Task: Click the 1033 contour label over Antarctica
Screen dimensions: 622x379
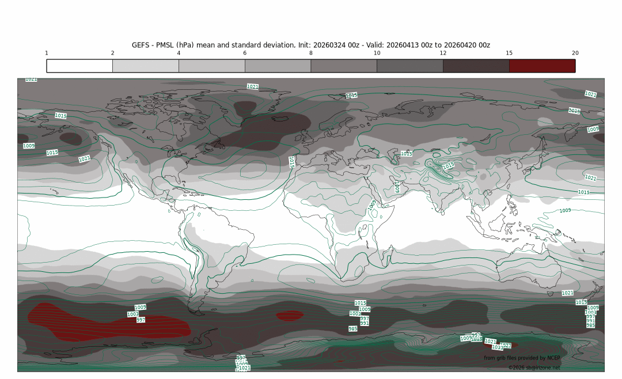Action: (x=497, y=347)
